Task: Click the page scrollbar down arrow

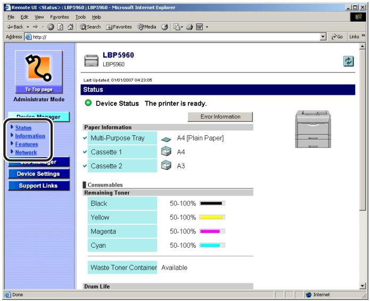Action: pos(363,286)
